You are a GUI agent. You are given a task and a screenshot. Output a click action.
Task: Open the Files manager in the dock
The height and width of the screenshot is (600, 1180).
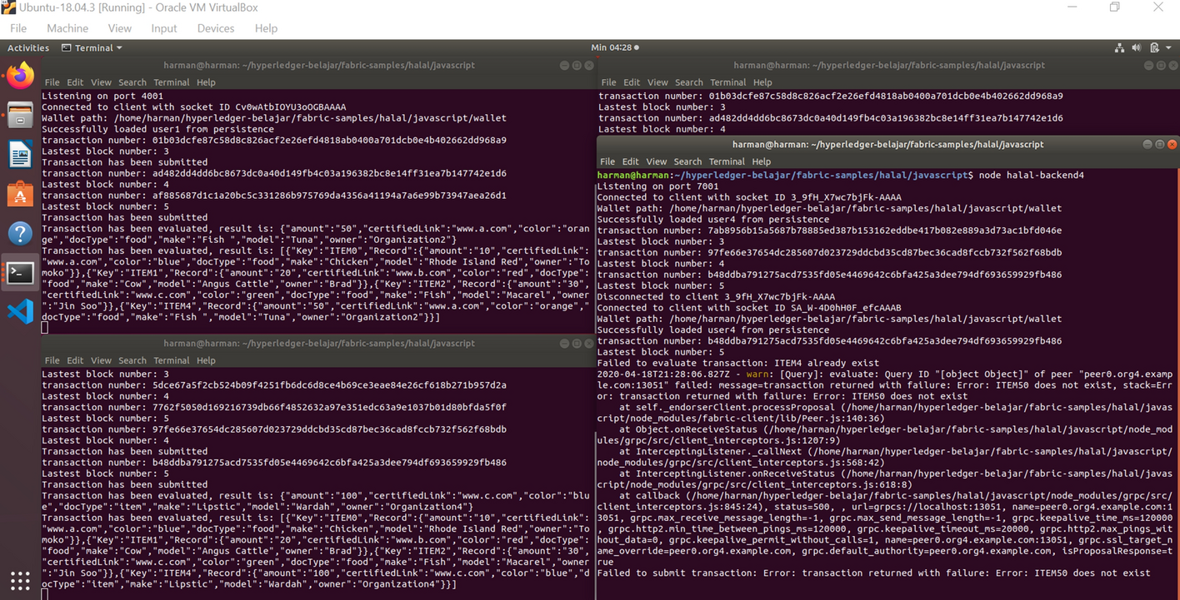20,115
